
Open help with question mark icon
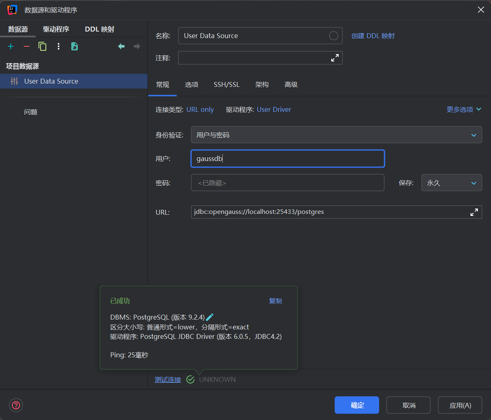[x=16, y=405]
